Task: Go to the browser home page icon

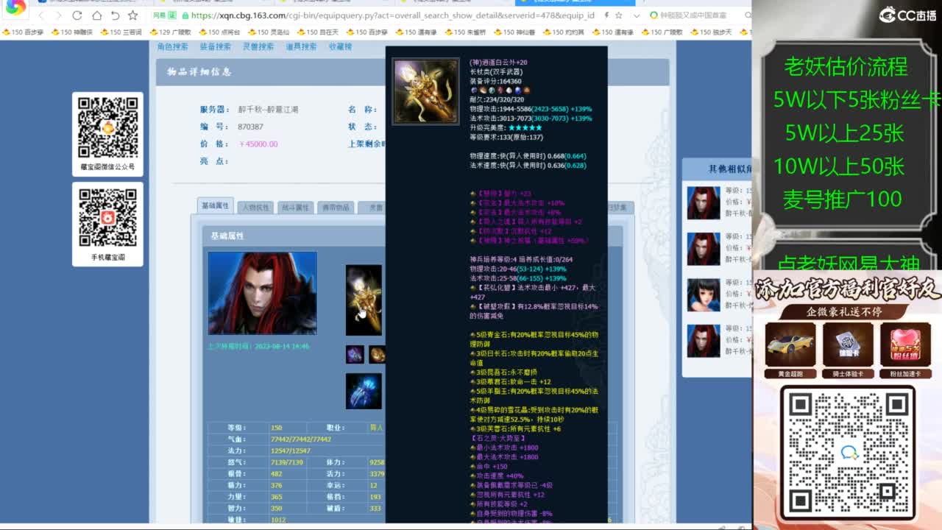Action: click(96, 15)
